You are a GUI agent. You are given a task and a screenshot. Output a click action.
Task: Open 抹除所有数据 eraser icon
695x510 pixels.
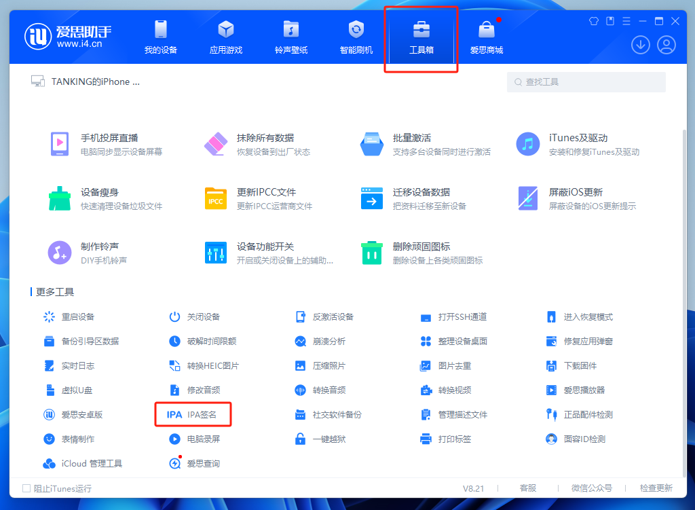216,144
